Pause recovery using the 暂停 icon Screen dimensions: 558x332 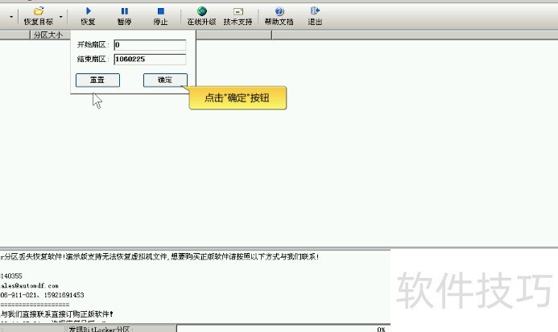[124, 11]
